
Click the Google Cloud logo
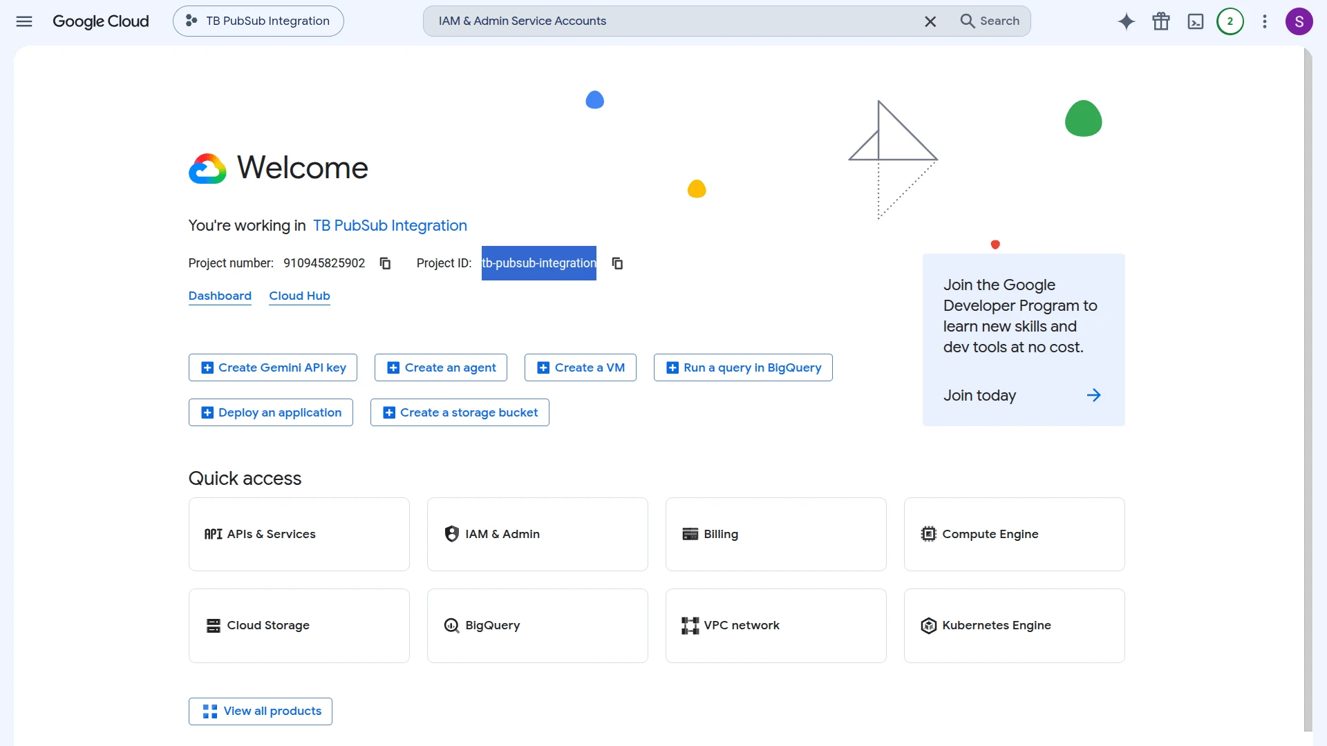[x=101, y=21]
